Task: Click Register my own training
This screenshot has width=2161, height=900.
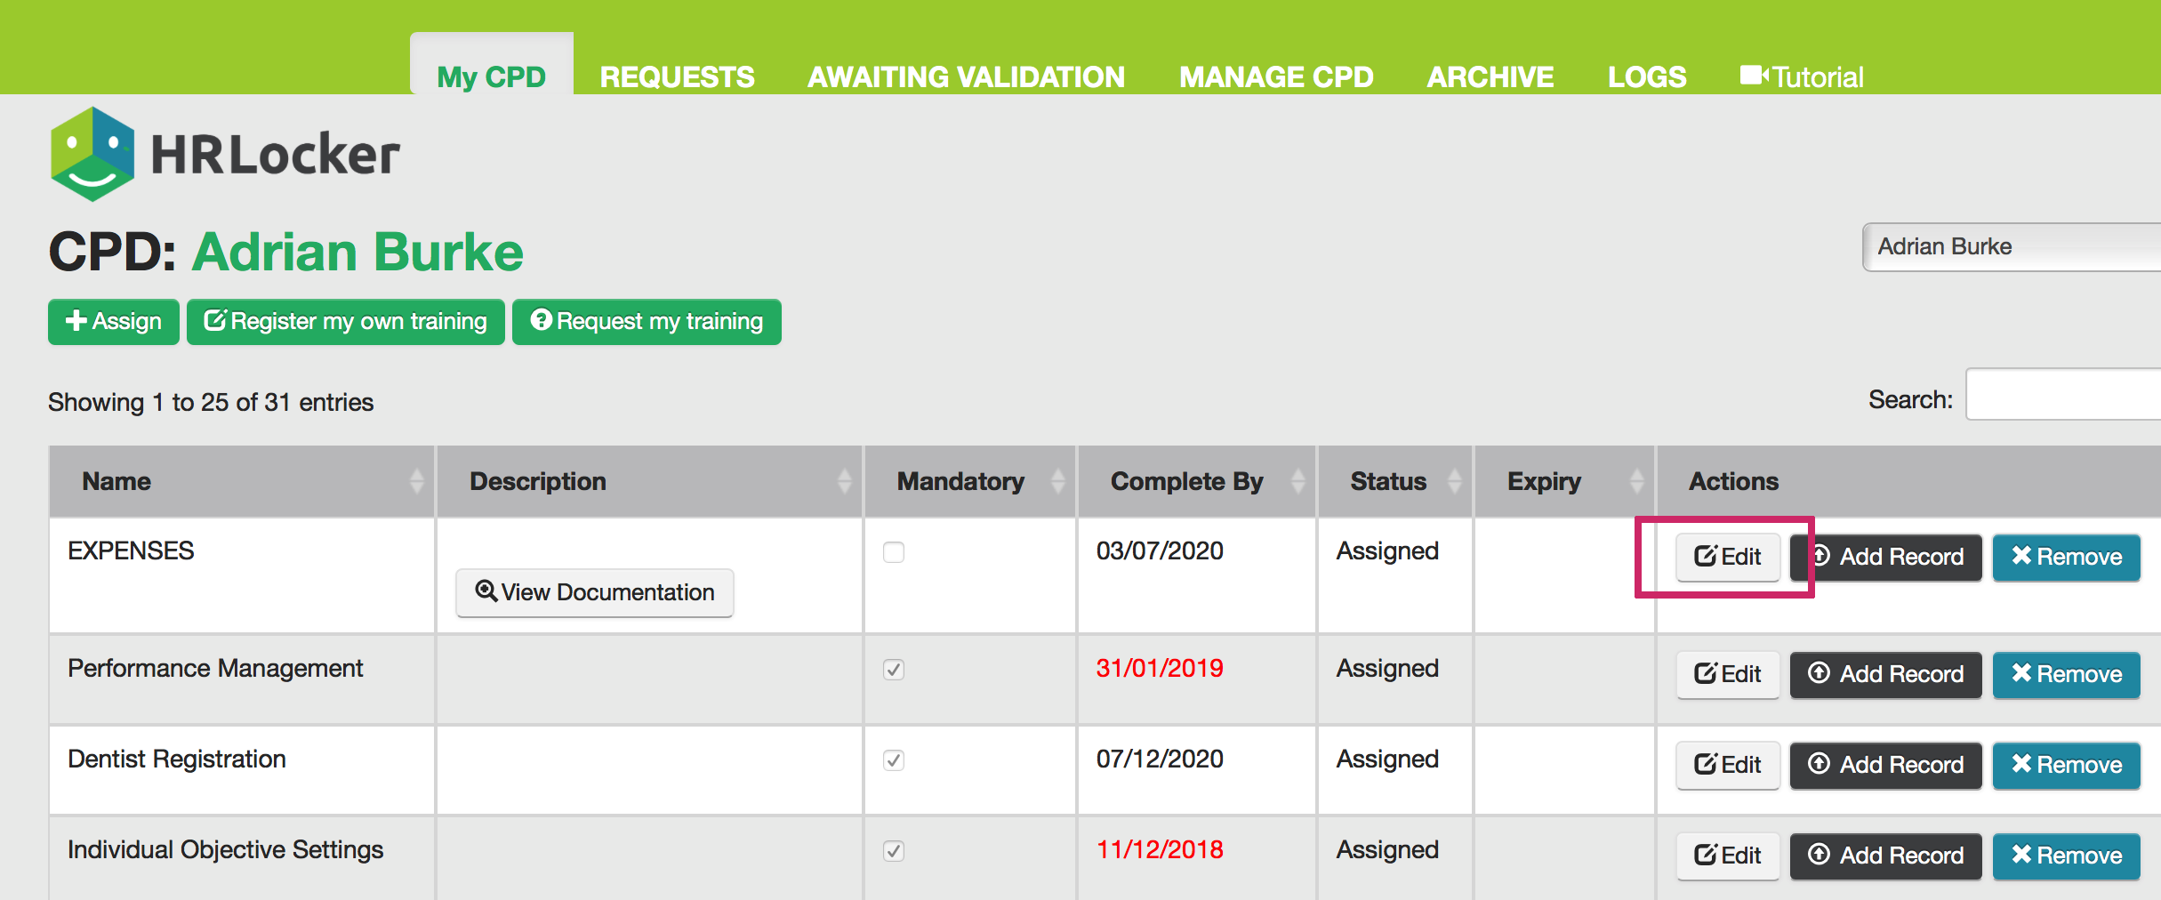Action: click(x=346, y=321)
